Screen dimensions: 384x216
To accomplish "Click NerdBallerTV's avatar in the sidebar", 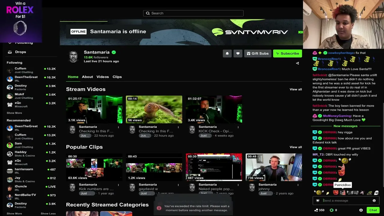I will tap(10, 197).
